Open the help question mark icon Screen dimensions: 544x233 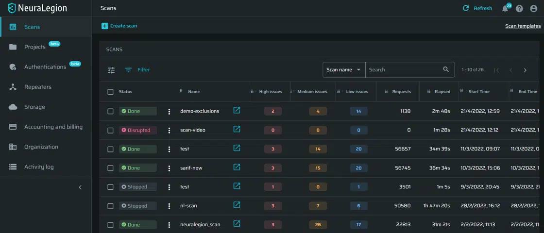tap(519, 9)
